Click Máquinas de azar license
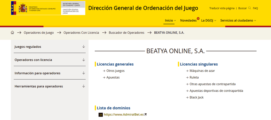 [202, 71]
